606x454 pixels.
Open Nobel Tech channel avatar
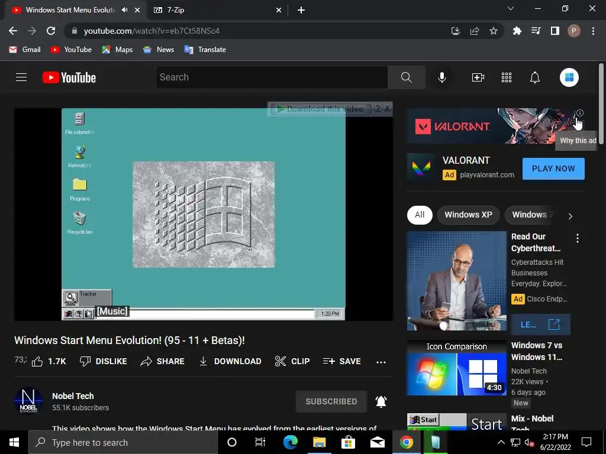(x=28, y=401)
